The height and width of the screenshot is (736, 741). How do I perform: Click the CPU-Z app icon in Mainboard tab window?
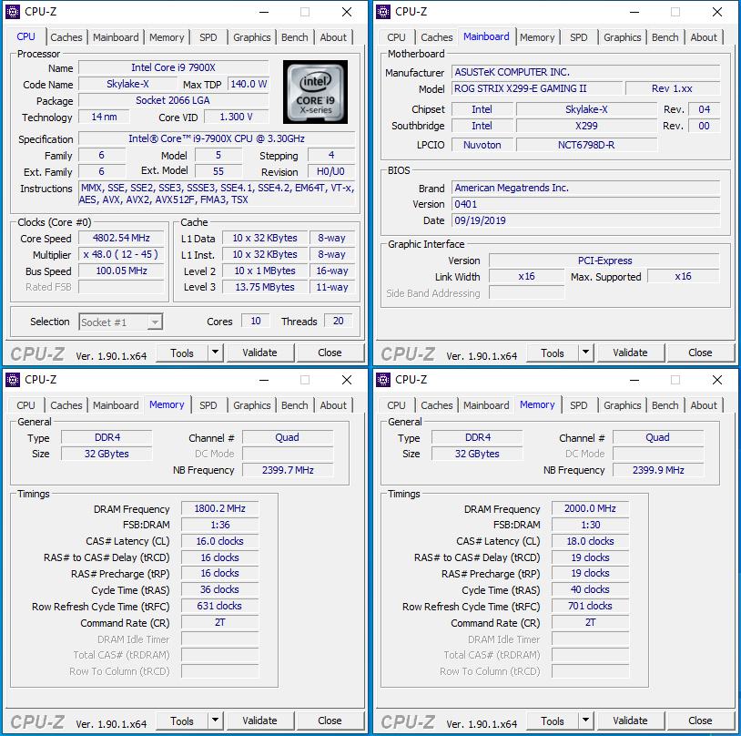(382, 12)
